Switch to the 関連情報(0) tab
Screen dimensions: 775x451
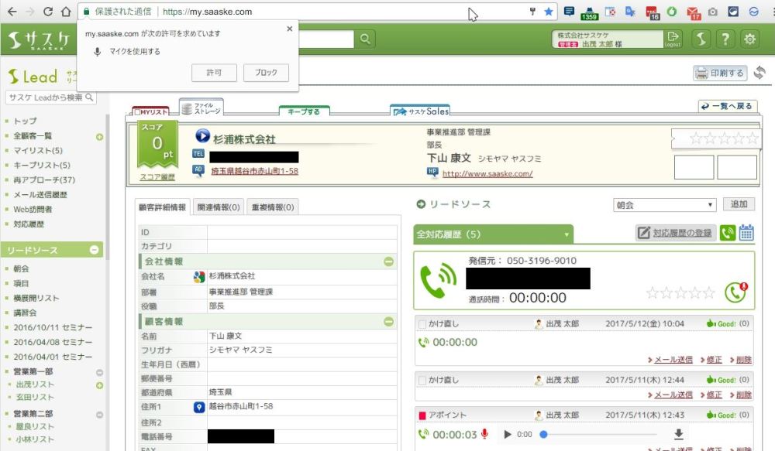coord(218,207)
